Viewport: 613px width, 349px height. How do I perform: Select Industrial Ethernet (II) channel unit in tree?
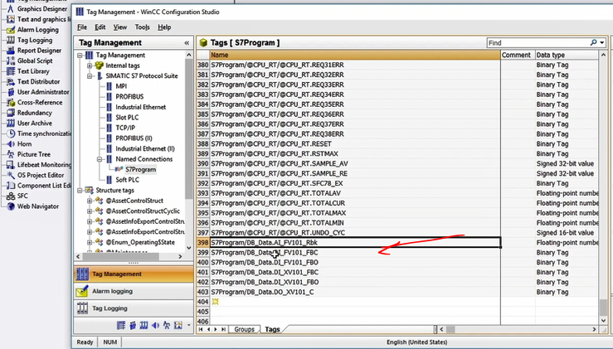(x=145, y=149)
